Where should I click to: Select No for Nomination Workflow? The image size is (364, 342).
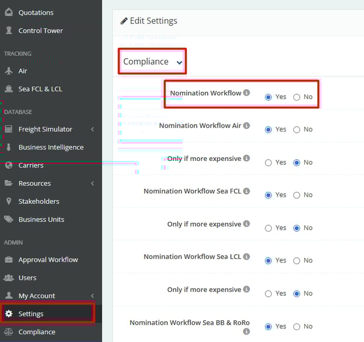[297, 97]
